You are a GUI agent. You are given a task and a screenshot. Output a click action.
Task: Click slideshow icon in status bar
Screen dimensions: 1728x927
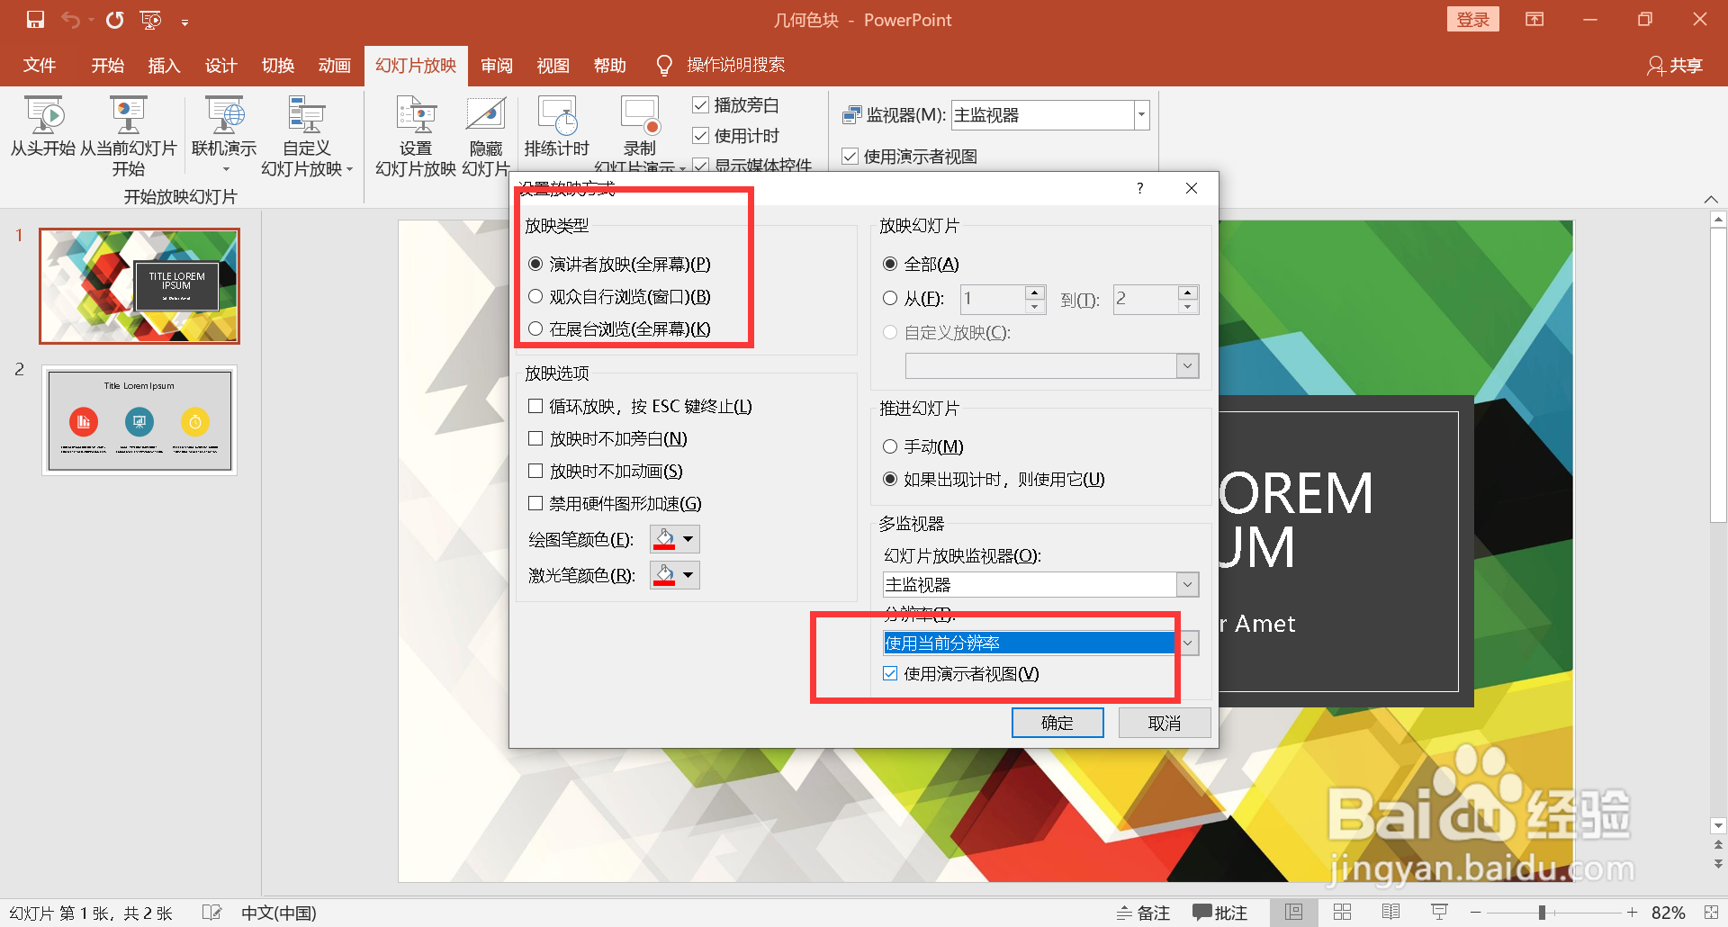1439,913
